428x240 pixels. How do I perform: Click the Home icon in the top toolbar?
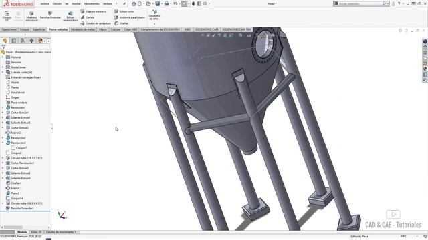[x=134, y=4]
